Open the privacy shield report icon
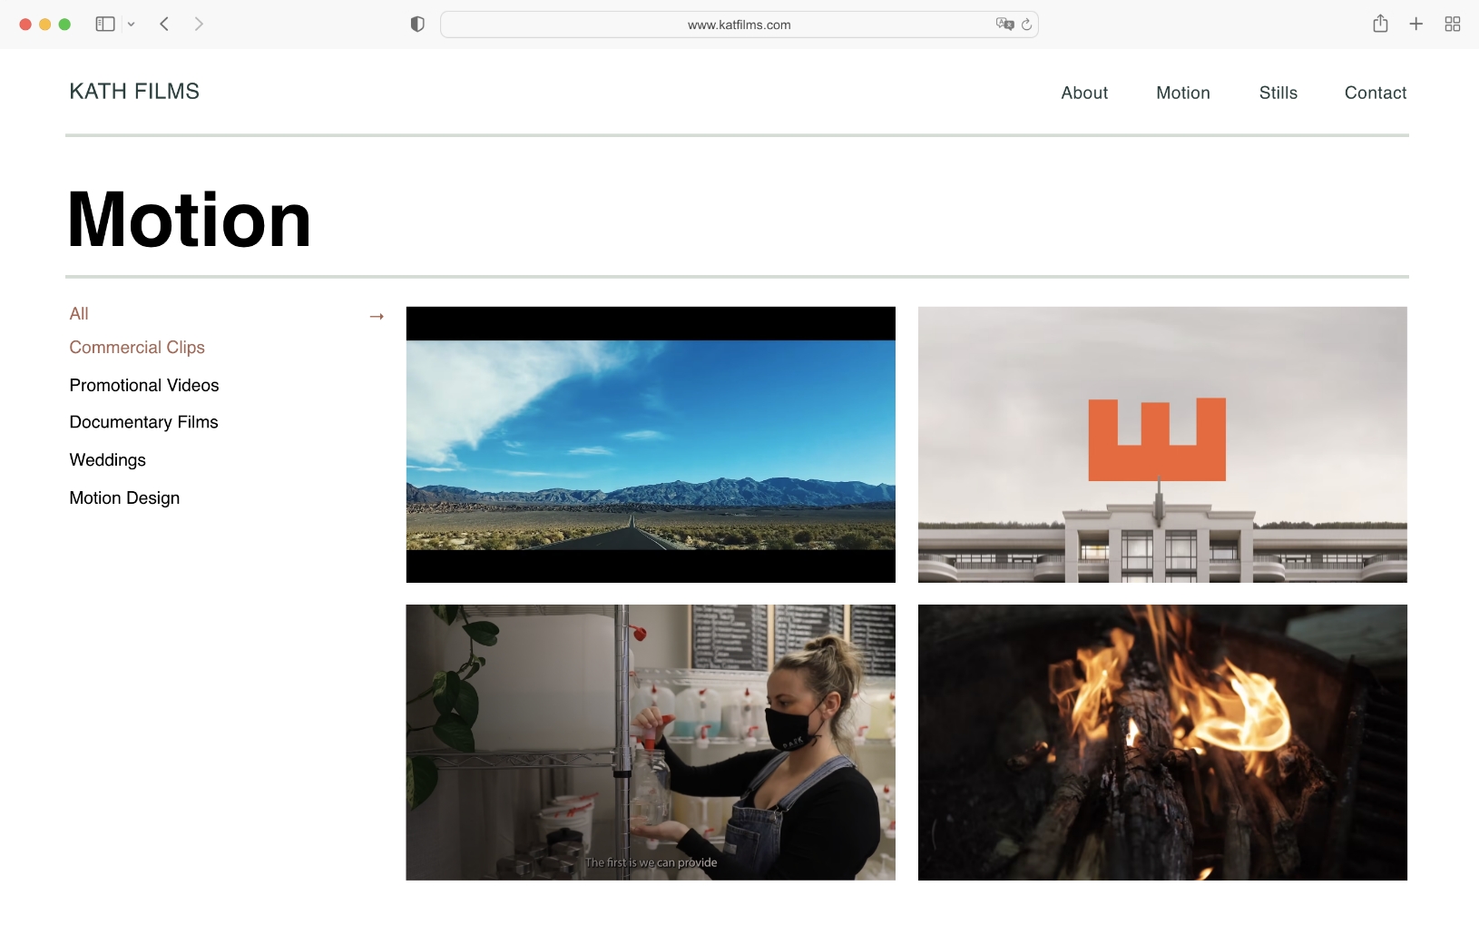The image size is (1479, 925). [417, 25]
